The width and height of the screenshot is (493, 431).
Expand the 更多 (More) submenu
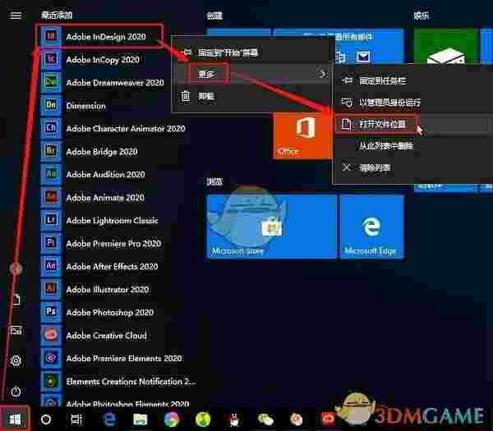[253, 74]
